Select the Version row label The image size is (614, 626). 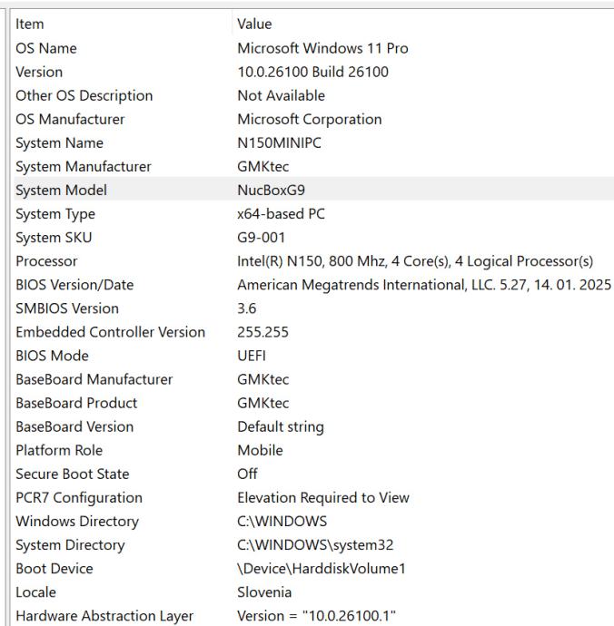point(39,73)
